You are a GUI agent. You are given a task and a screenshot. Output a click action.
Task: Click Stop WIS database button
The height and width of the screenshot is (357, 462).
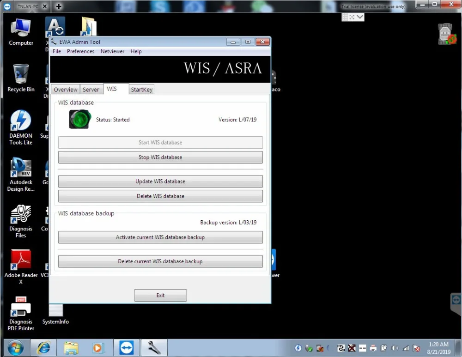point(160,157)
